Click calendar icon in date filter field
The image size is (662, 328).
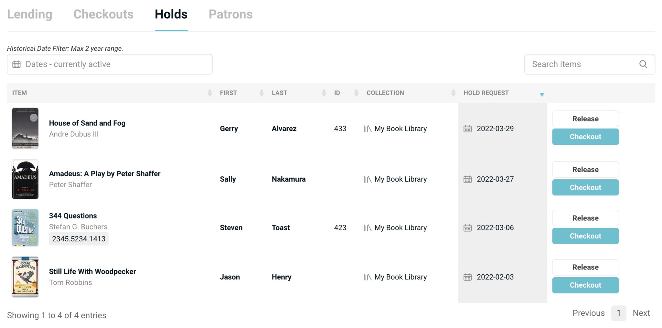click(x=16, y=64)
